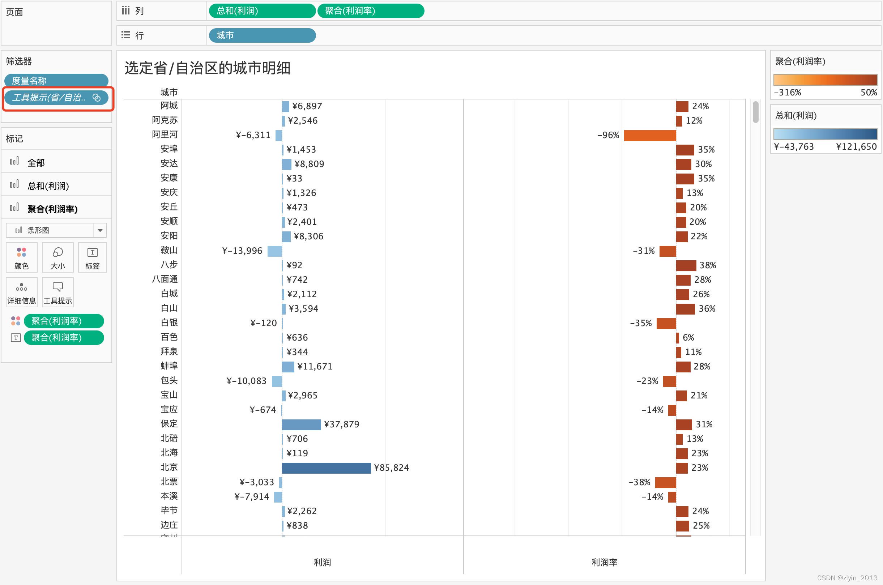Open the Detail mark card
Viewport: 883px width, 585px height.
click(x=22, y=292)
